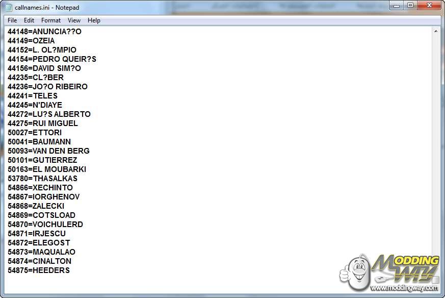Image resolution: width=445 pixels, height=298 pixels.
Task: Place cursor on the 53780=THASALKAS line
Action: point(42,179)
